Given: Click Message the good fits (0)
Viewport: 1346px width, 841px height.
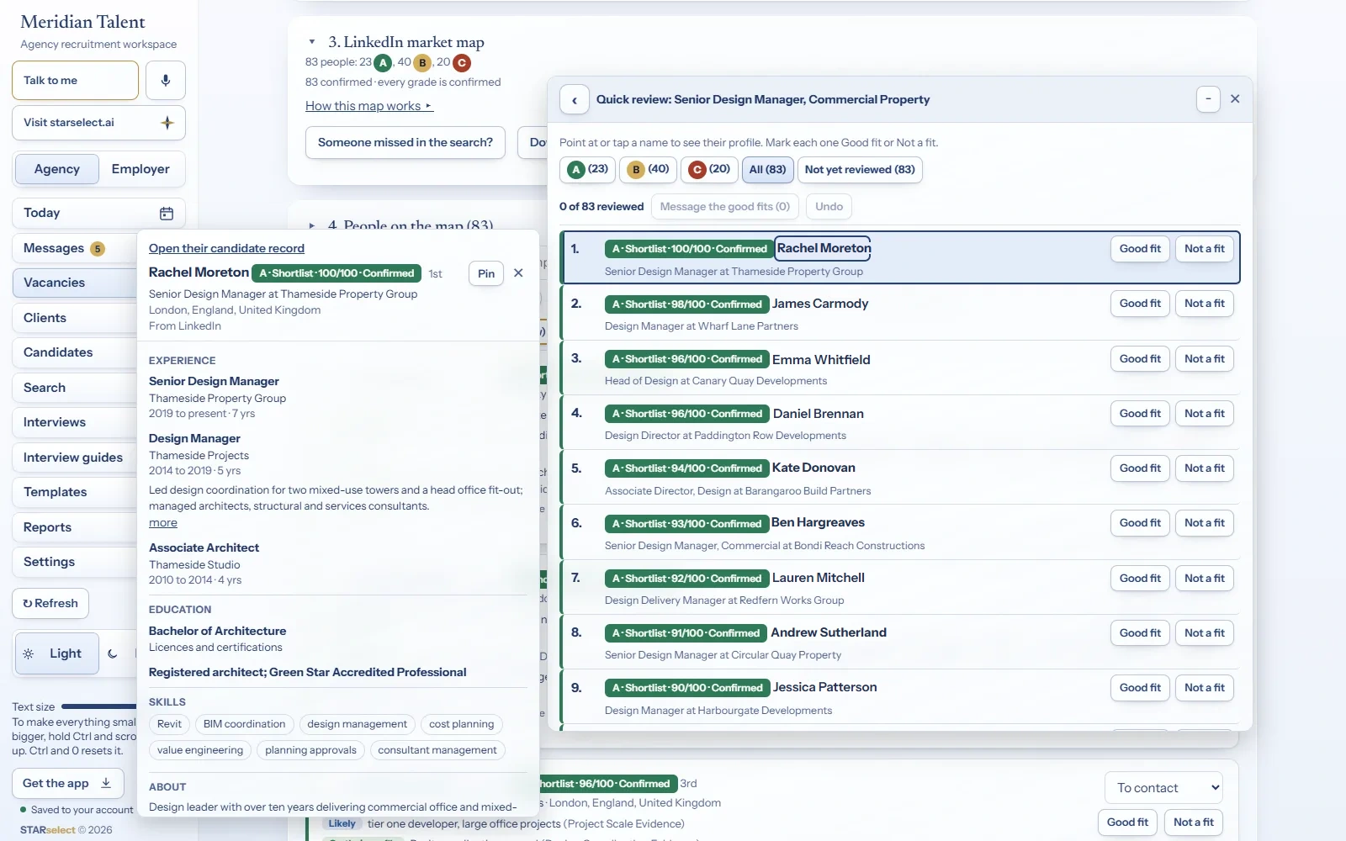Looking at the screenshot, I should click(725, 207).
